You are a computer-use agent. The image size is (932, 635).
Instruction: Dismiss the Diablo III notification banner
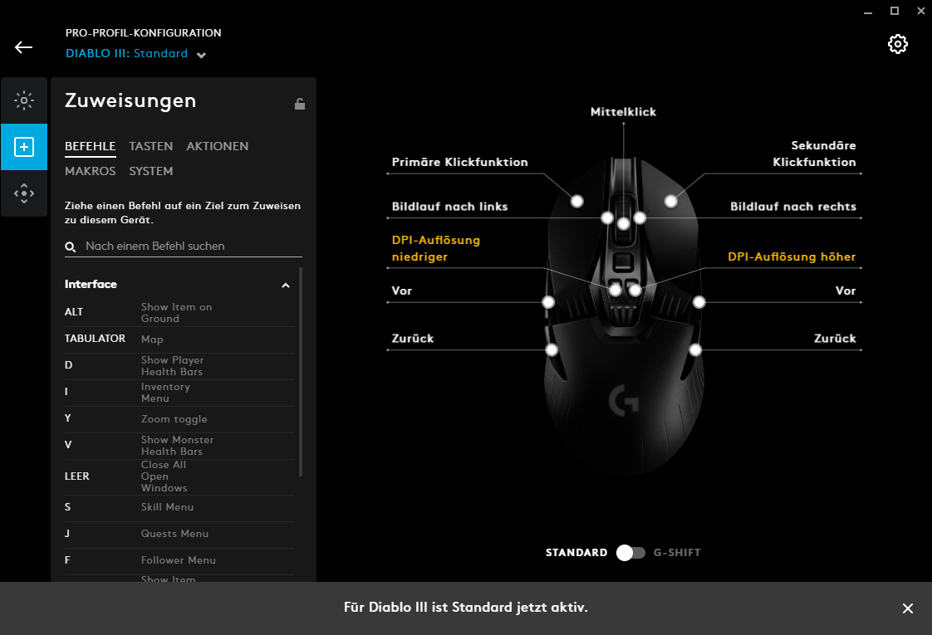[x=908, y=608]
